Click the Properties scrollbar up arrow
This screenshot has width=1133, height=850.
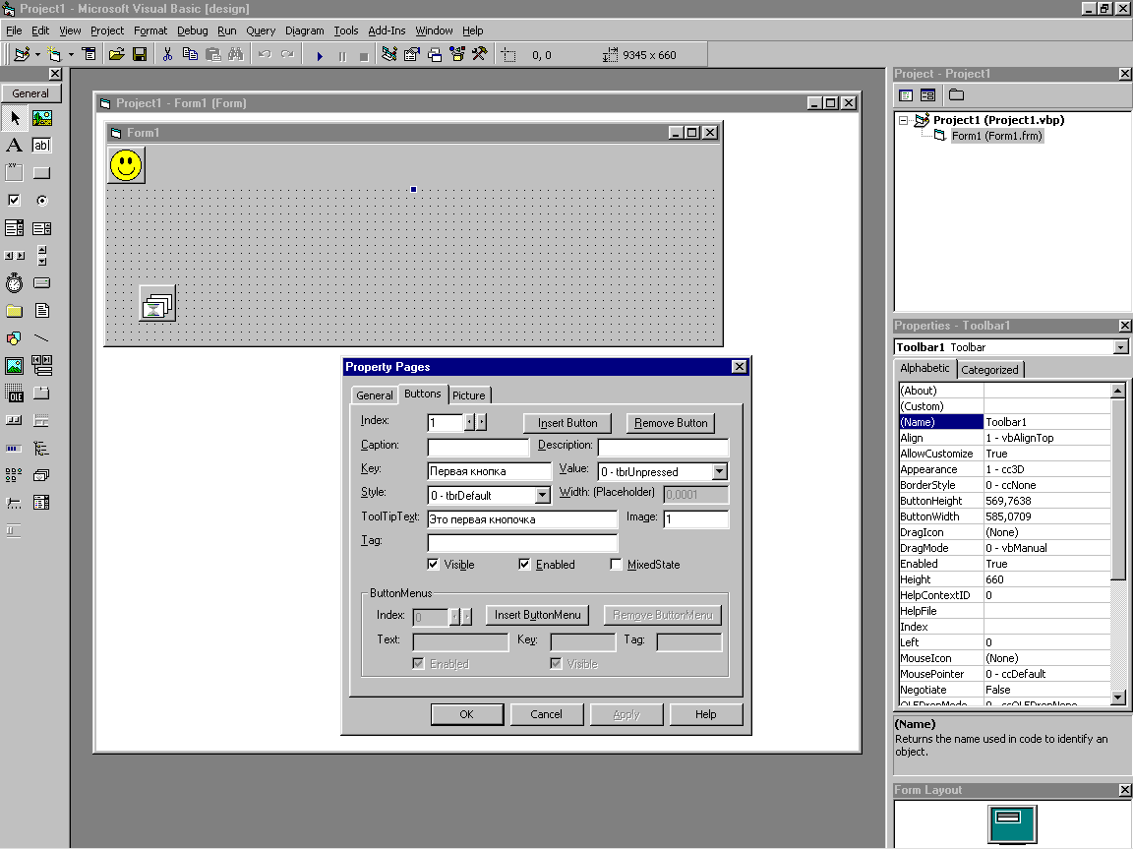point(1118,391)
